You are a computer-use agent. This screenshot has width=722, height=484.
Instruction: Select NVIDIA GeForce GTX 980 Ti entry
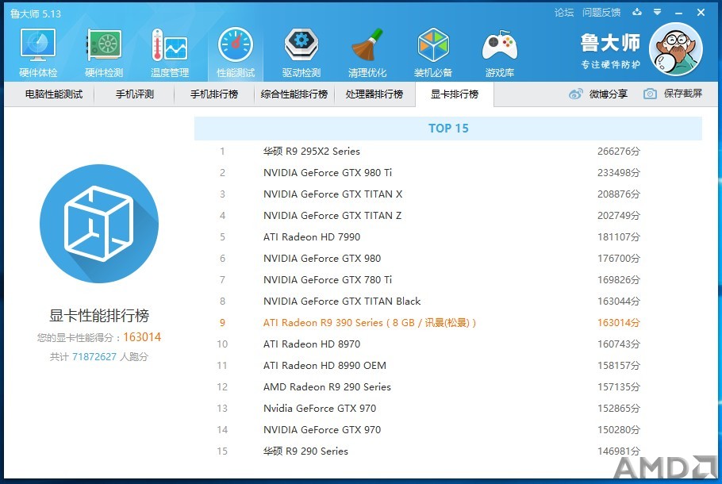328,173
